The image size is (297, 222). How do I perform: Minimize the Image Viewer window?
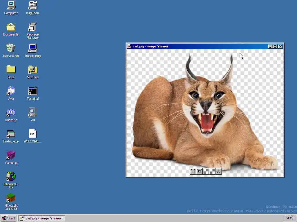click(270, 47)
